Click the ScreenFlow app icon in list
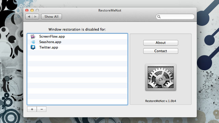Screen dimensions: 219x123 click(33, 37)
